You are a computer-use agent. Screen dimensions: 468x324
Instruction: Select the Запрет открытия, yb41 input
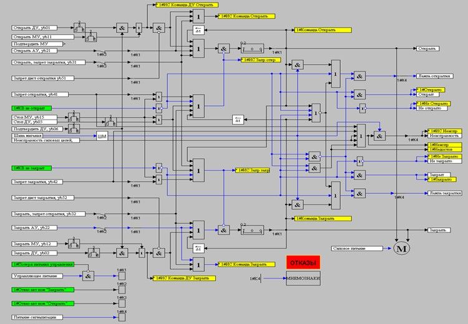click(x=37, y=94)
